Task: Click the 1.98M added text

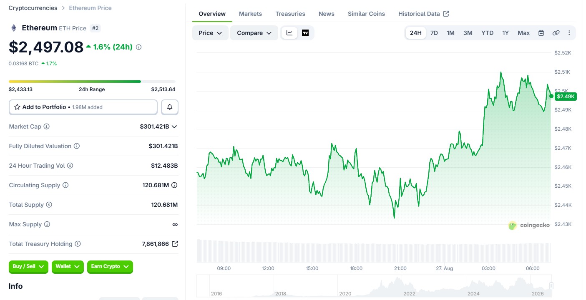Action: [x=87, y=107]
